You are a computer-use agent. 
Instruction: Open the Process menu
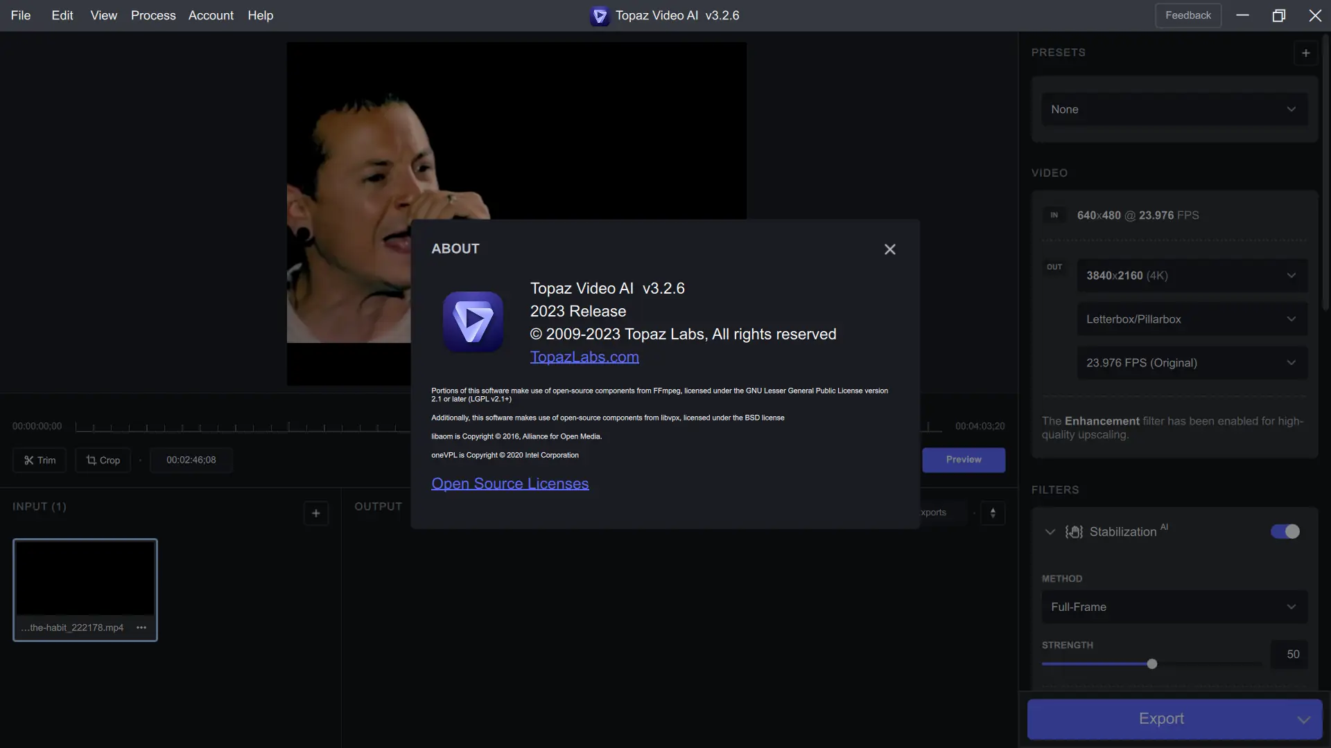coord(153,15)
